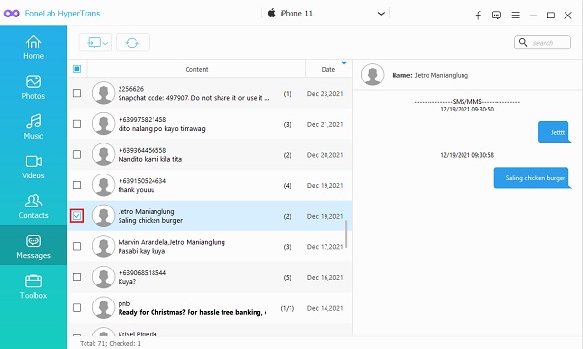Click the 'Jetttt' message bubble
Viewport: 583px width, 349px height.
coord(554,132)
